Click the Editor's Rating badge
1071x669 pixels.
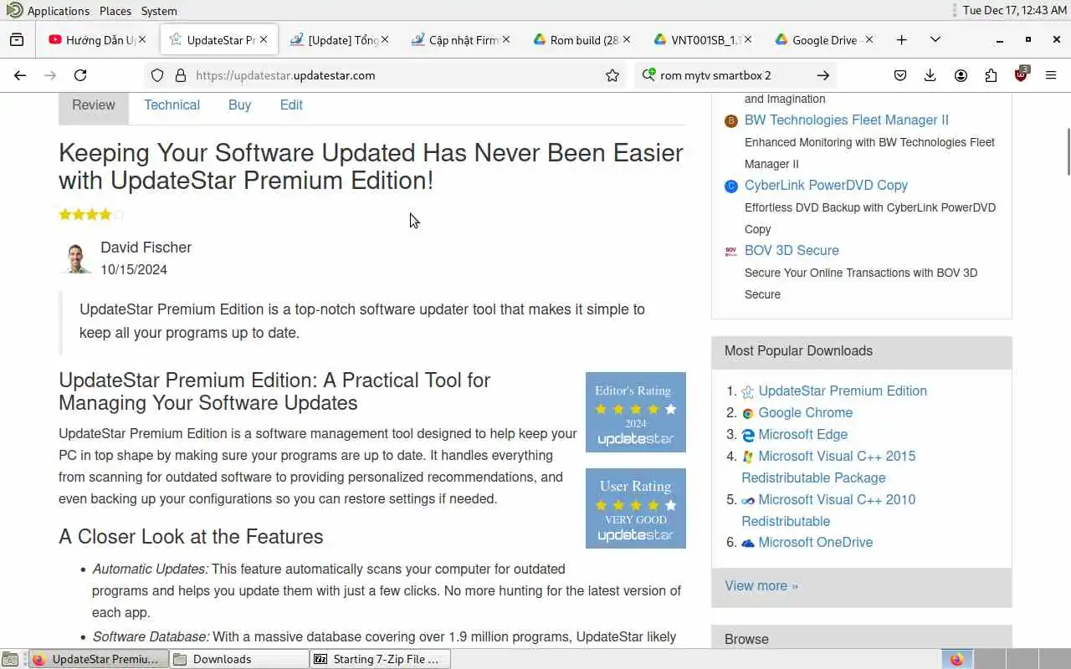tap(635, 412)
